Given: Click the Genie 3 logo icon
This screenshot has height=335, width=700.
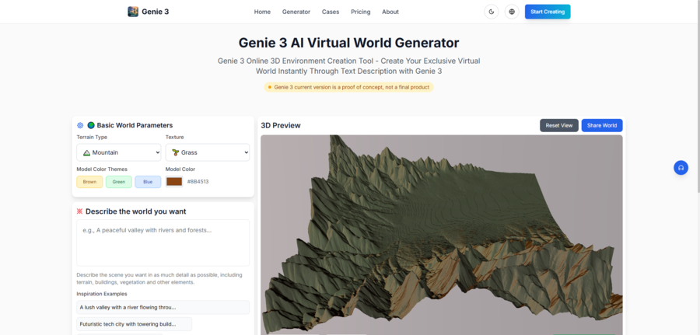Looking at the screenshot, I should [133, 12].
